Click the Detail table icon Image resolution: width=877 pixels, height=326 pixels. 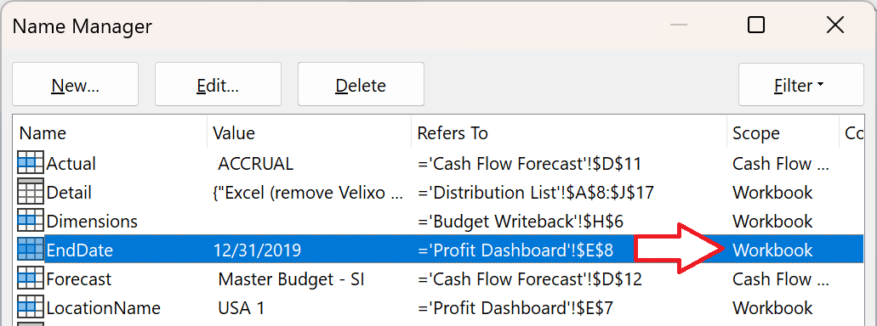click(31, 192)
